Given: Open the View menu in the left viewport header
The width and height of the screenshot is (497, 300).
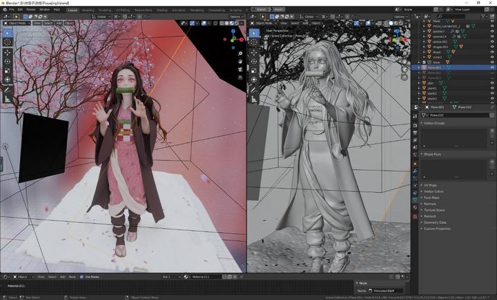Looking at the screenshot, I should [x=37, y=24].
